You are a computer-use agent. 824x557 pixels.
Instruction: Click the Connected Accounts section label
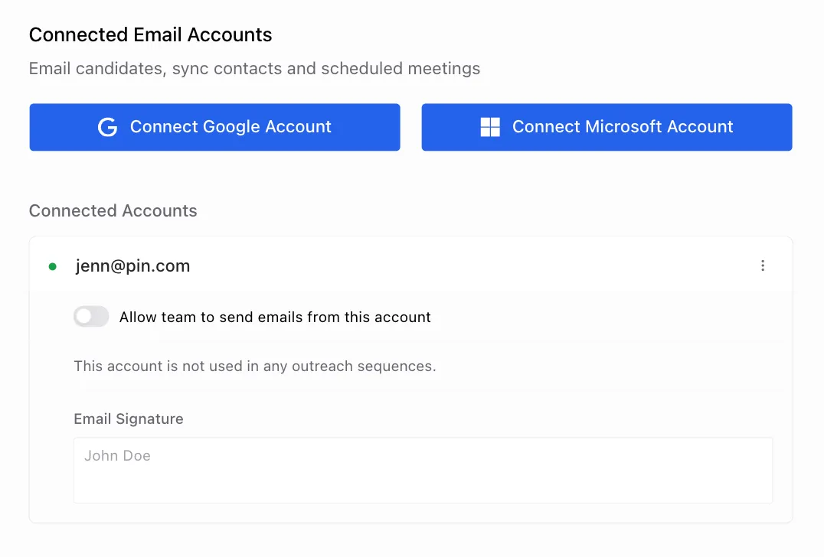[x=113, y=210]
